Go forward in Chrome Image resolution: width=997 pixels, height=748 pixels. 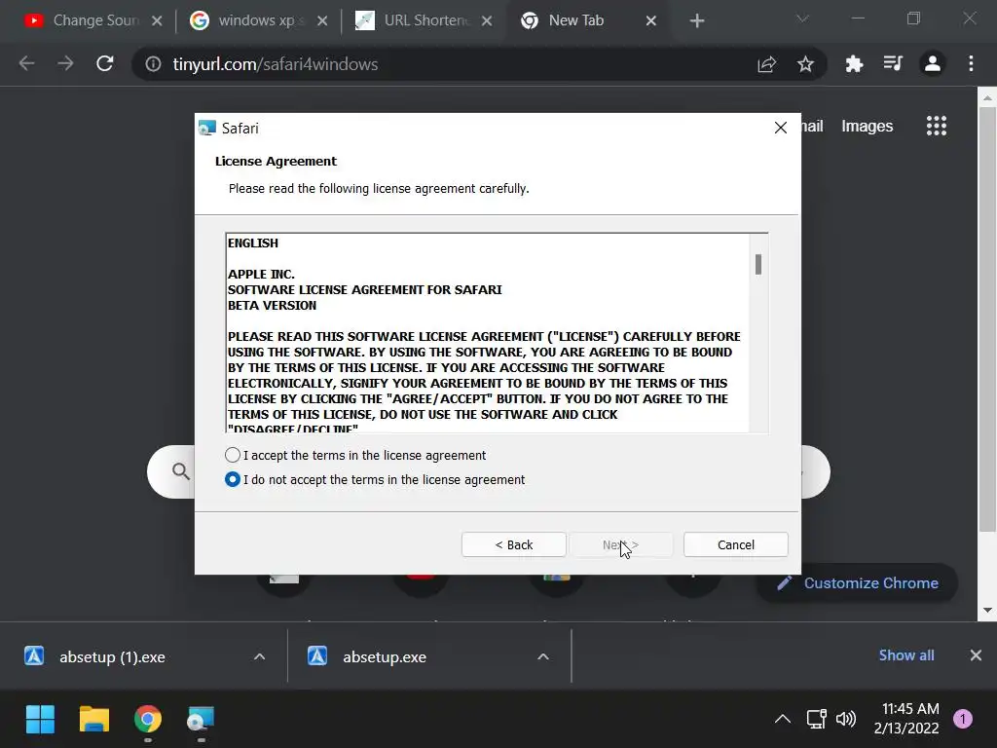coord(65,63)
